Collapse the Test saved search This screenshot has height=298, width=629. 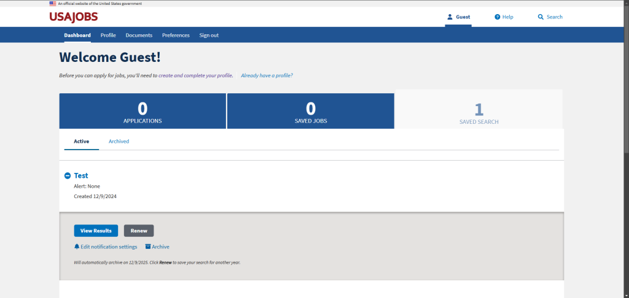[68, 176]
